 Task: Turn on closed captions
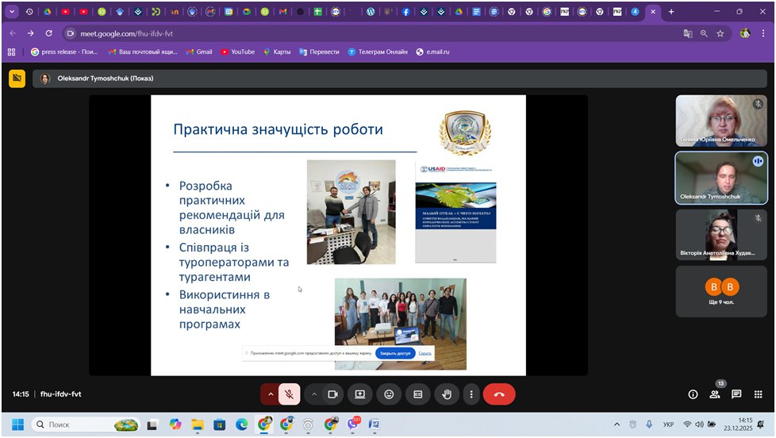(417, 394)
